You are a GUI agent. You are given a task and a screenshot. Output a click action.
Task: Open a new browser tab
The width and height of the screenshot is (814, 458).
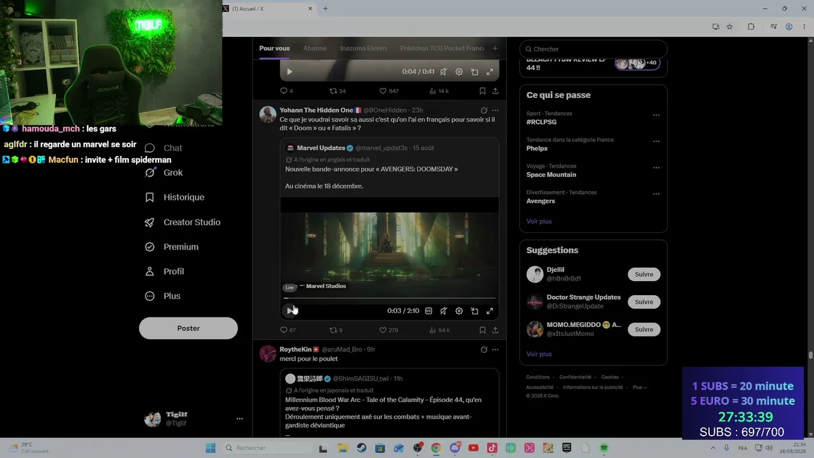(326, 8)
